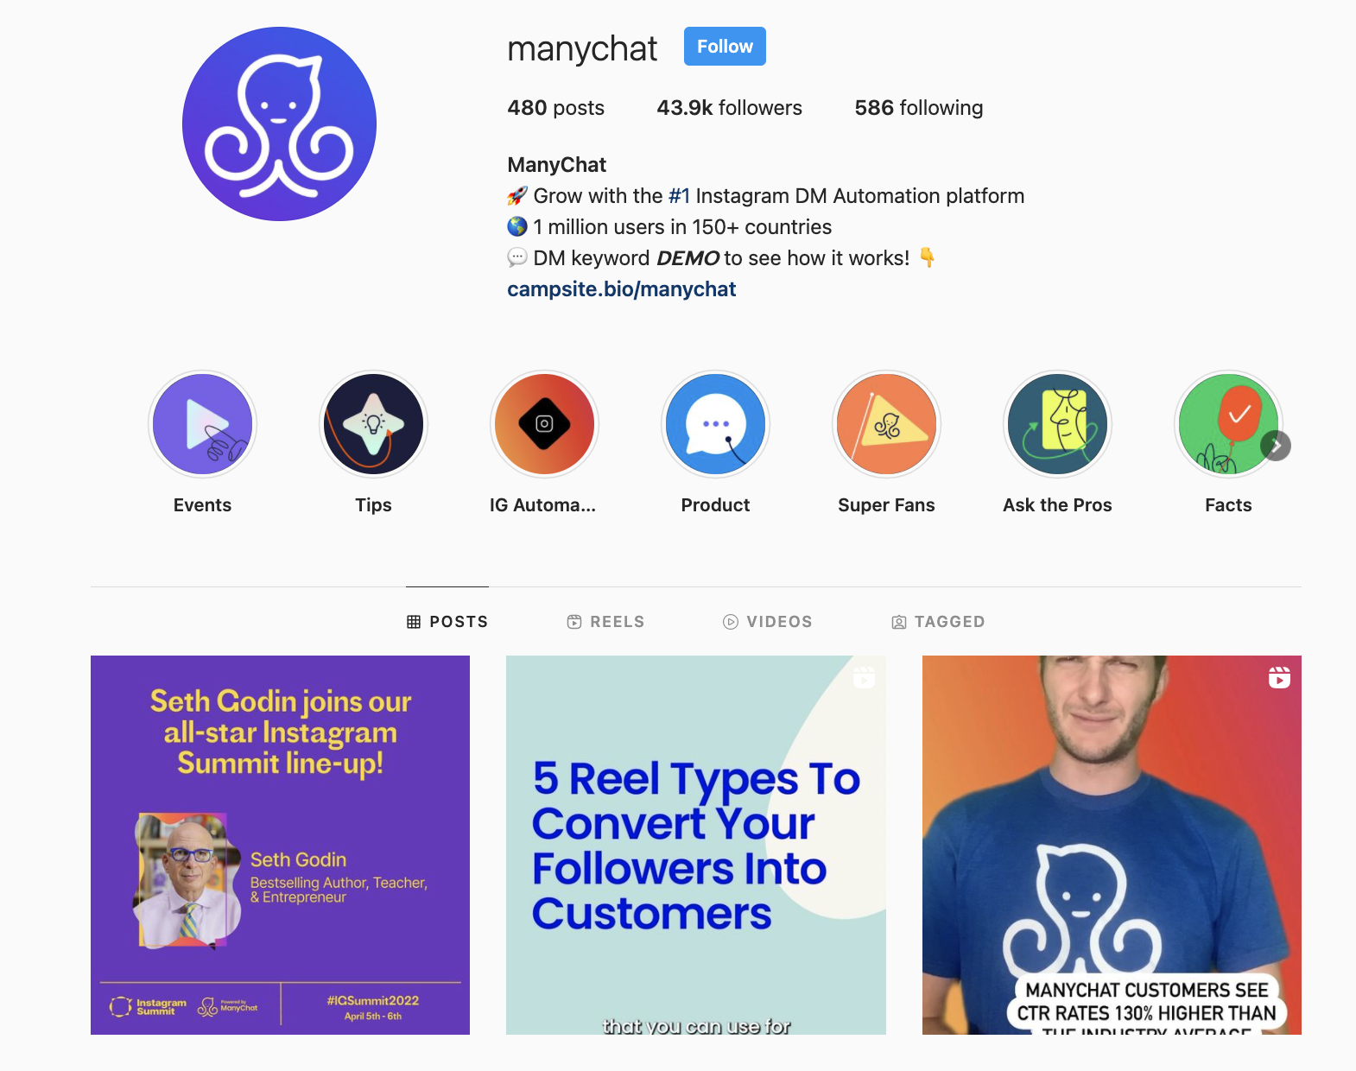Switch to the Reels tab
The width and height of the screenshot is (1356, 1071).
coord(605,622)
